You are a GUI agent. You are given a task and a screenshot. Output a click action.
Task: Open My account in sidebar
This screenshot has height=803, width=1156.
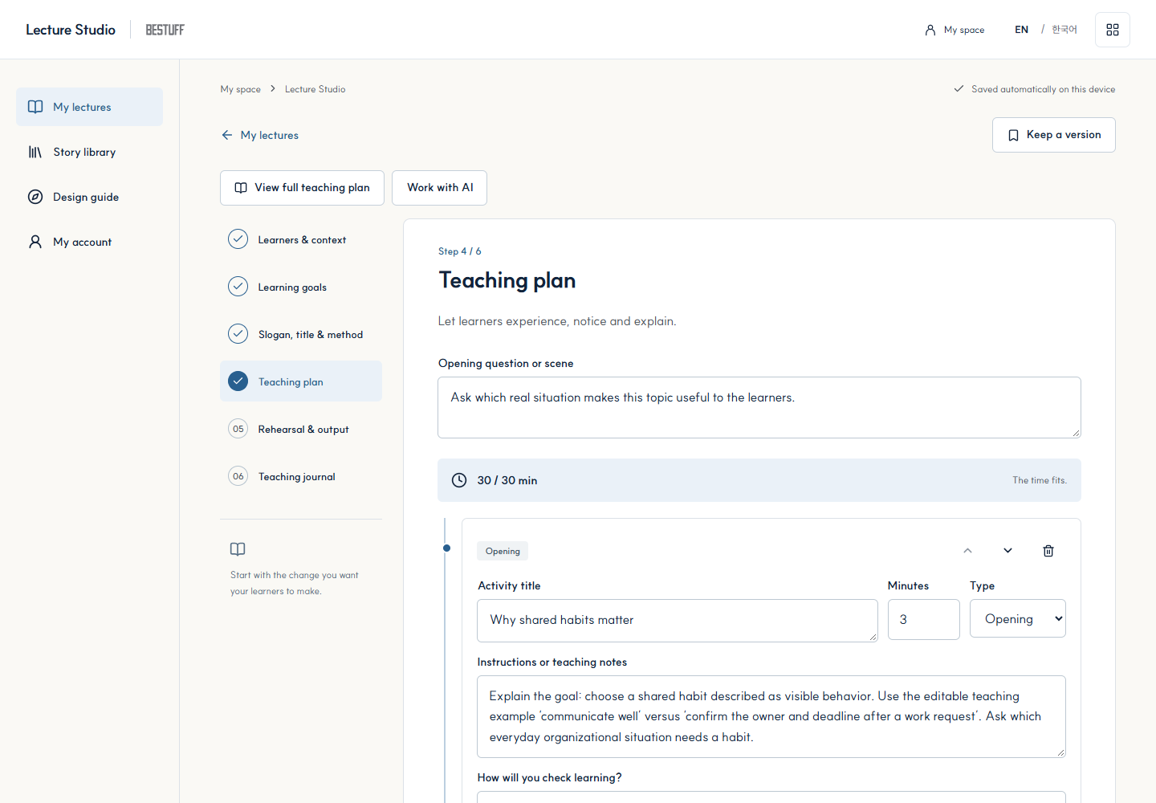[x=89, y=242]
